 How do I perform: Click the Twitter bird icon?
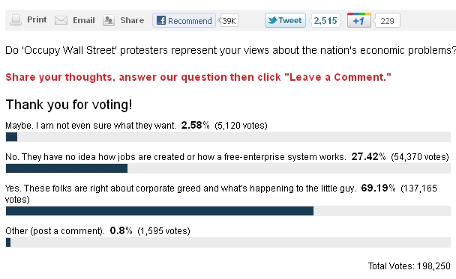coord(272,20)
